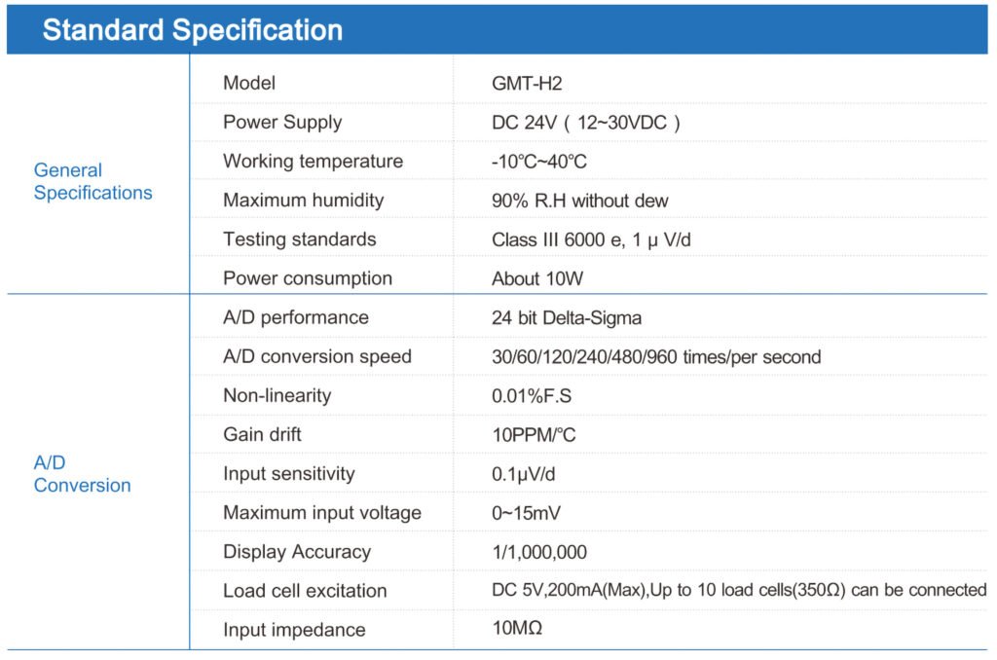Image resolution: width=997 pixels, height=660 pixels.
Task: Click the Standard Specification header title
Action: [x=193, y=30]
